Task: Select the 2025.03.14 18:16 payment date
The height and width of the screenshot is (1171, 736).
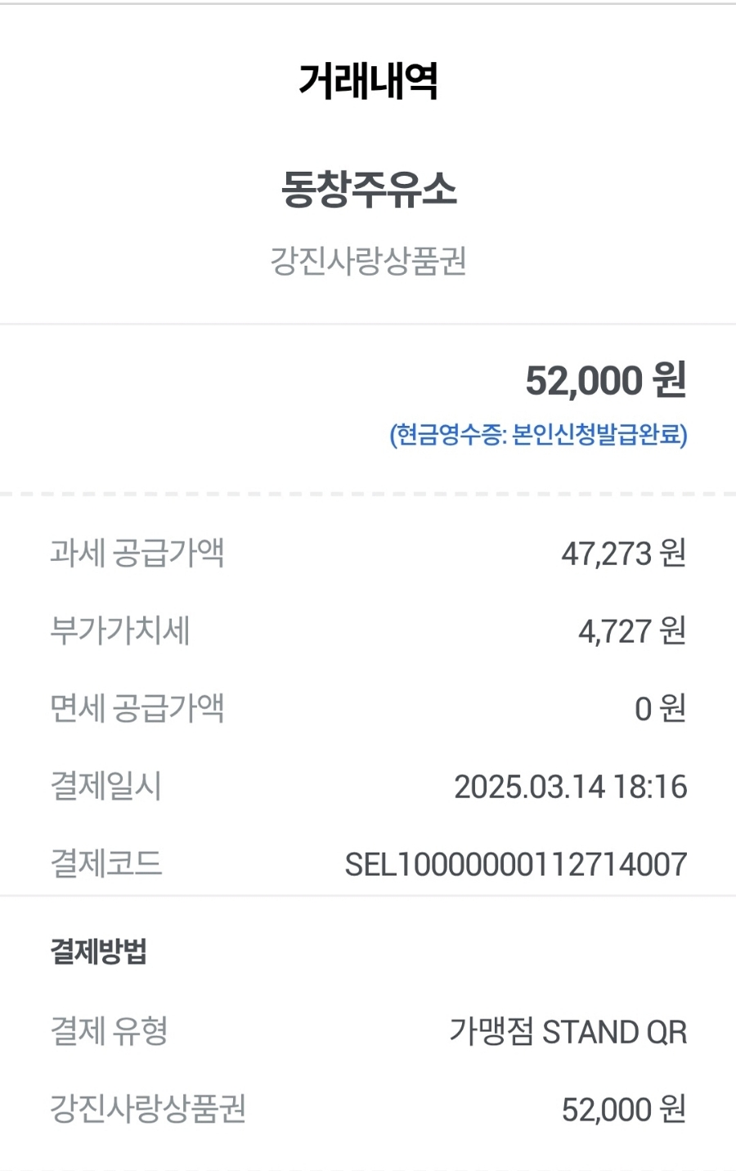Action: [x=571, y=787]
